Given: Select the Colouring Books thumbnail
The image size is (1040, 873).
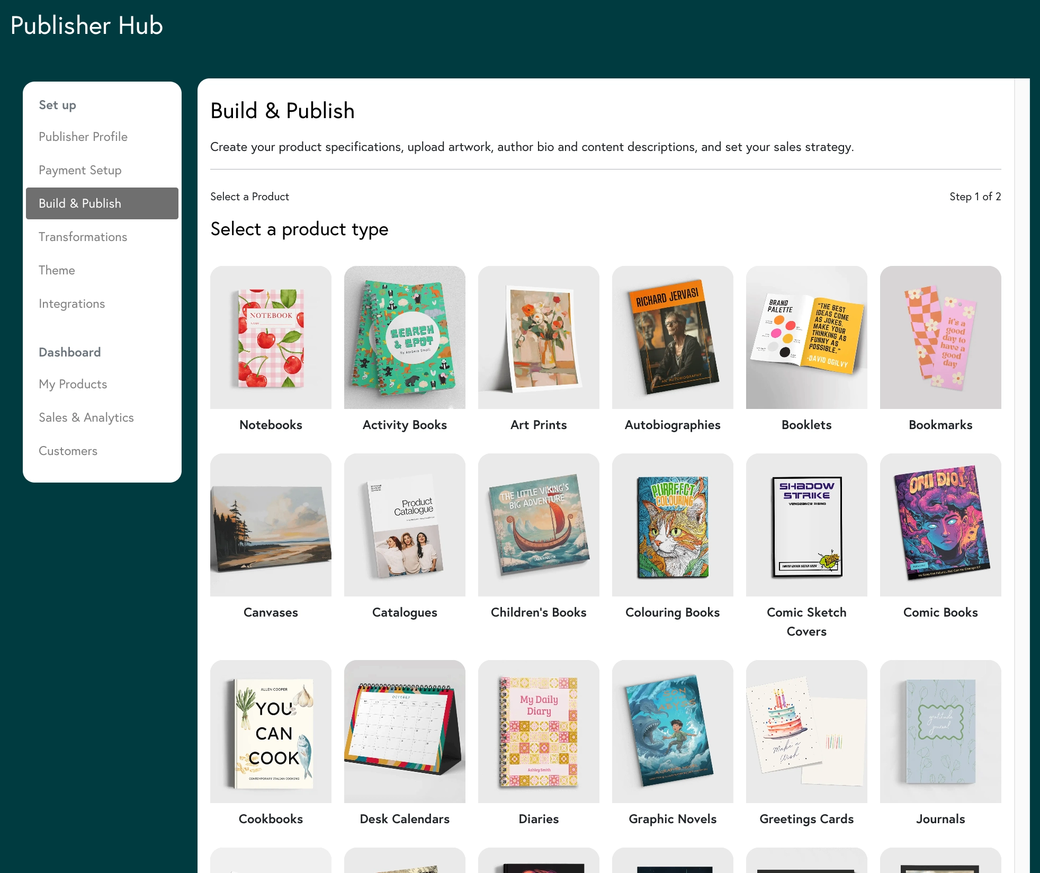Looking at the screenshot, I should point(673,525).
